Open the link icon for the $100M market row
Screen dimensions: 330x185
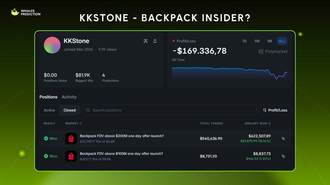(x=283, y=156)
